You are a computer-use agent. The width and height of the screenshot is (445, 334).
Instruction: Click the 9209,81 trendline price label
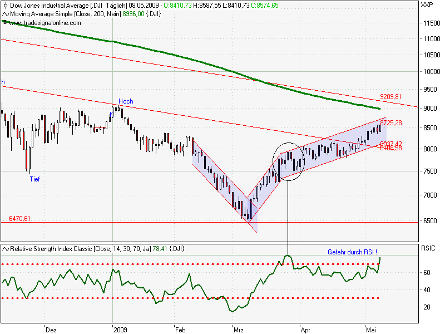pos(390,97)
